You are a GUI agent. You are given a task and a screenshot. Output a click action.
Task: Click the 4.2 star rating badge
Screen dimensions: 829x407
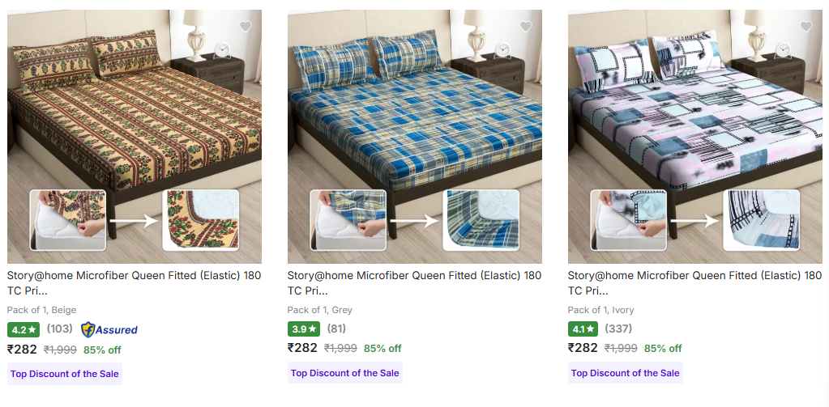click(x=24, y=329)
